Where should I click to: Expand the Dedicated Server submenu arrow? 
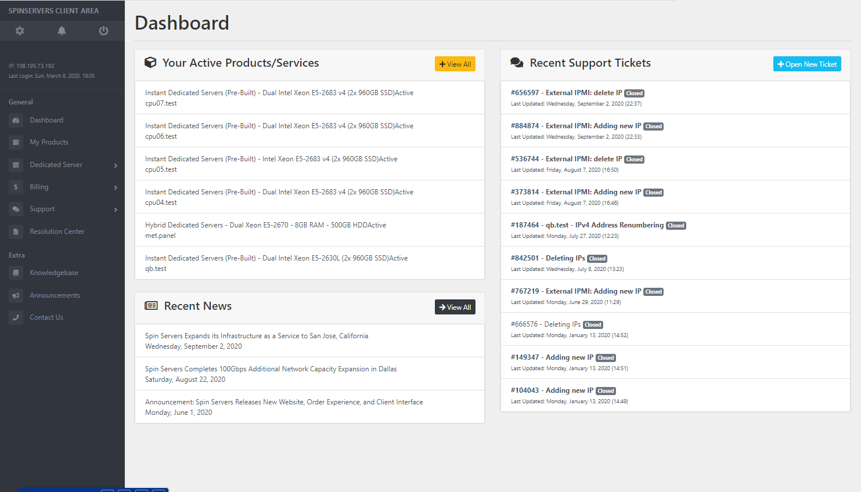point(116,165)
